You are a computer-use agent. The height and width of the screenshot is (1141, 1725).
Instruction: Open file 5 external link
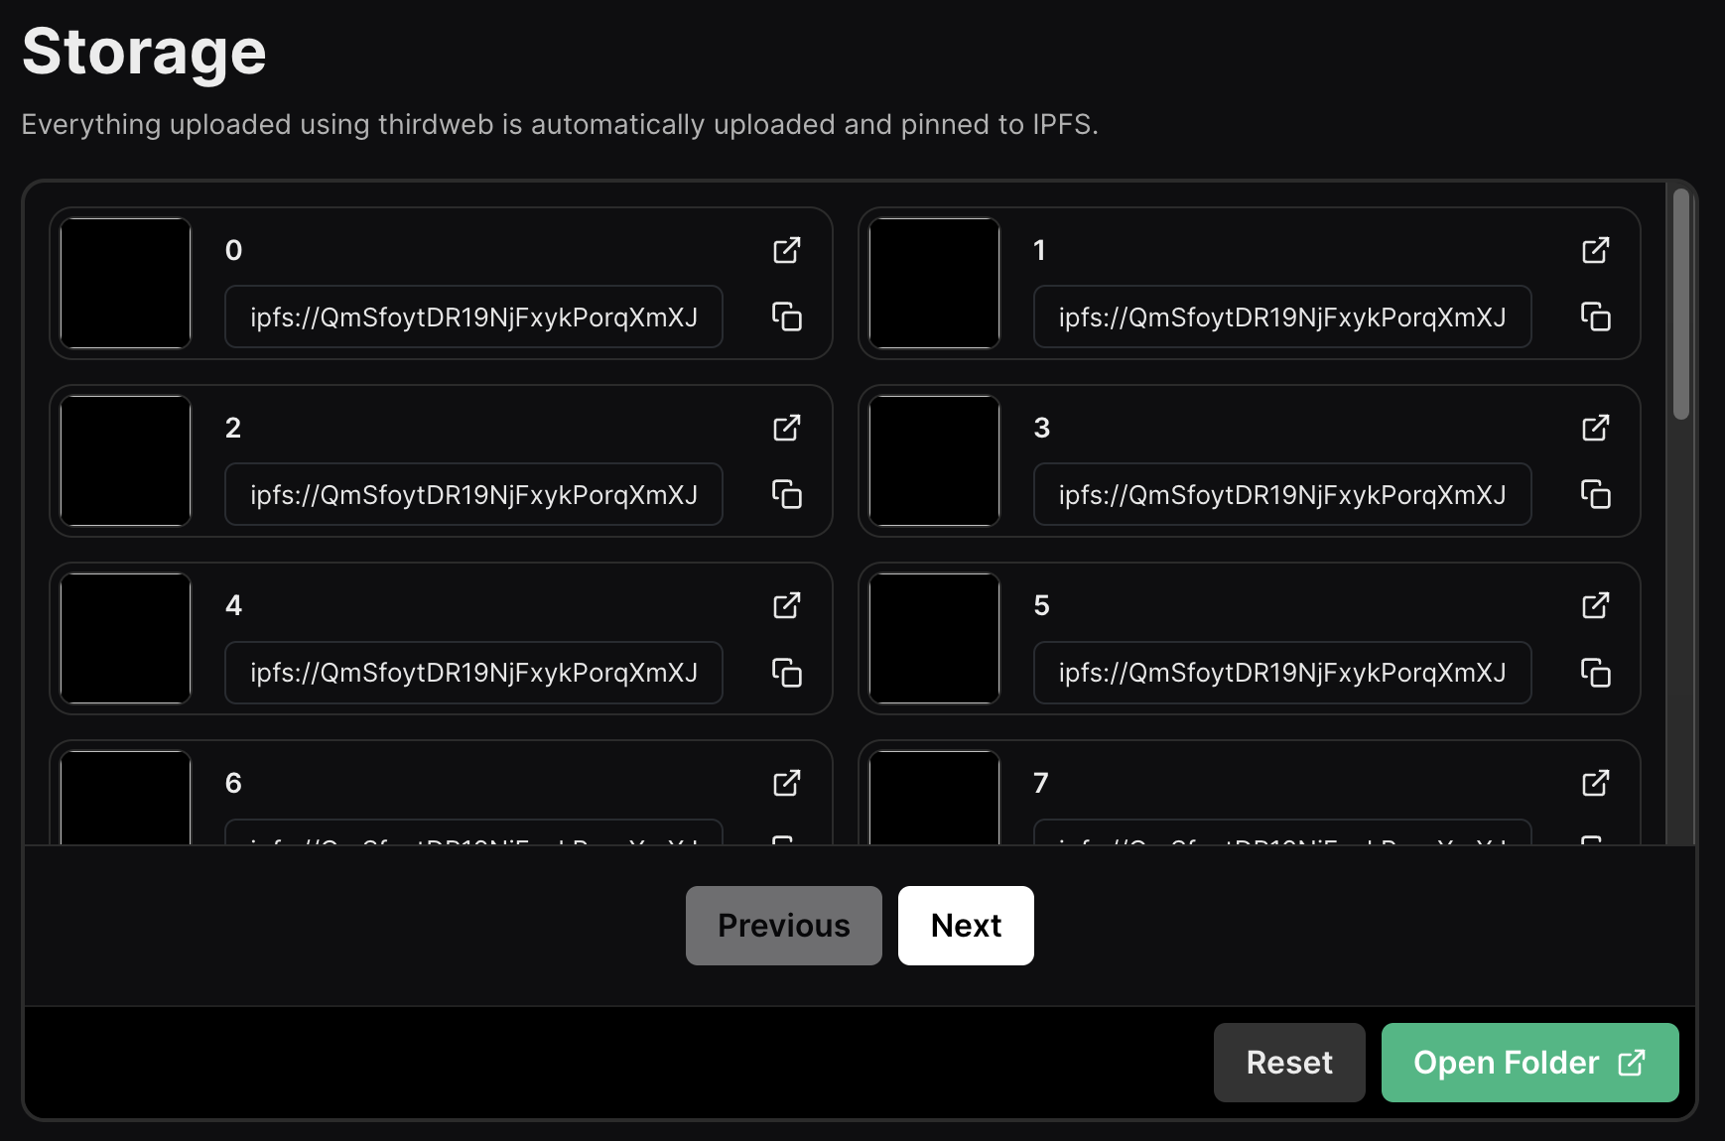tap(1595, 605)
